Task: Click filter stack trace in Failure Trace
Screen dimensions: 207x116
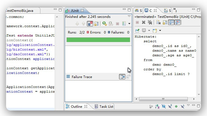Action: (122, 77)
